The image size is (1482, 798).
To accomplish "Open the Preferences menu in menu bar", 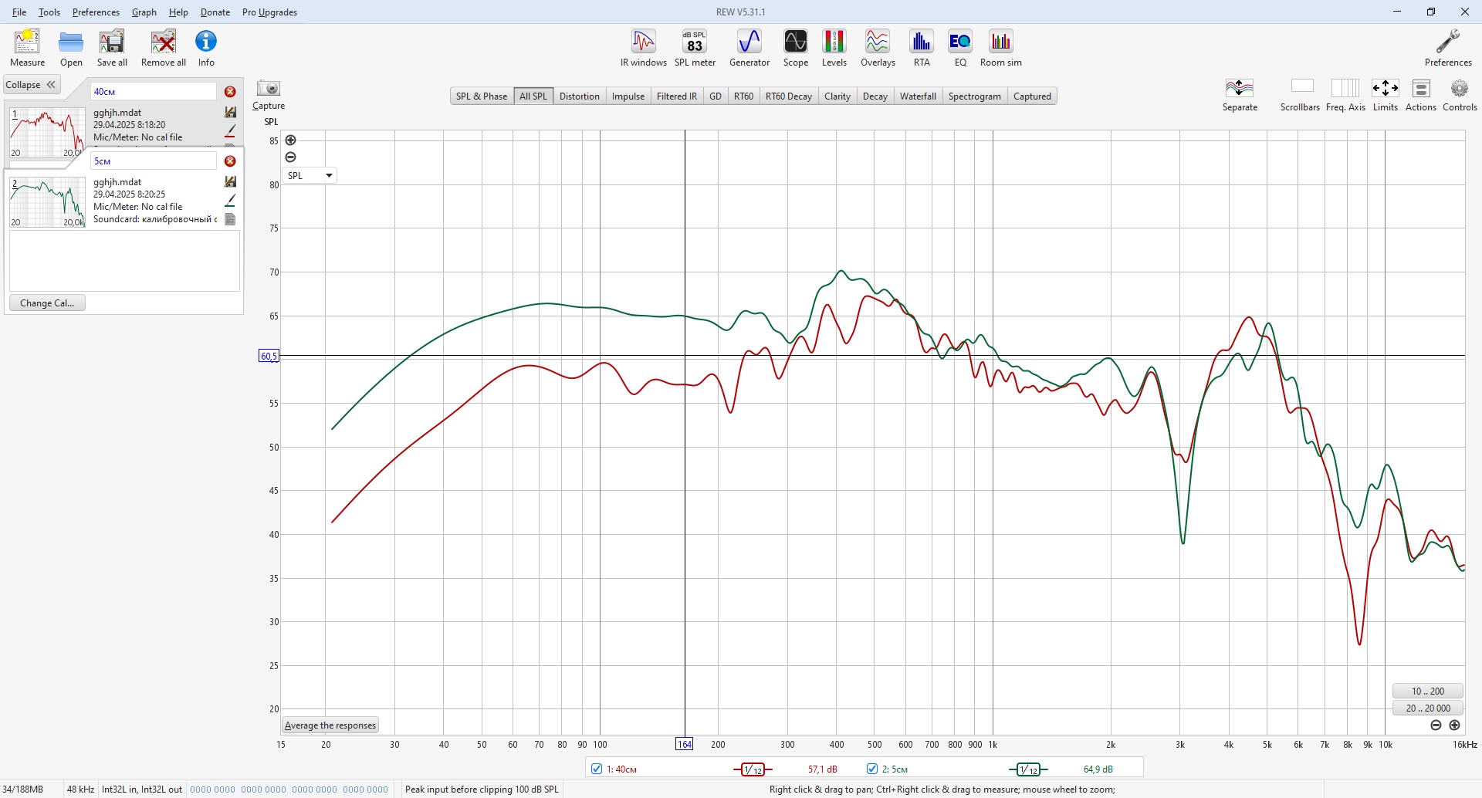I will [96, 12].
